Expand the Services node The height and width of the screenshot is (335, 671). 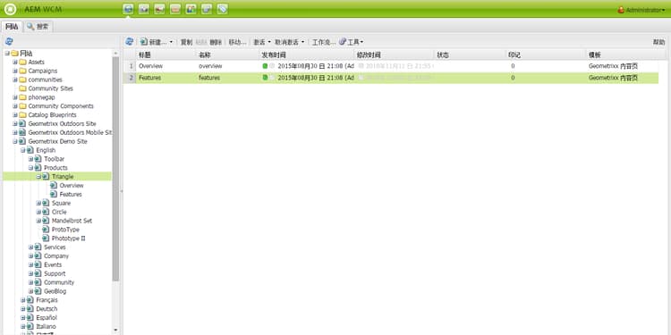(30, 247)
